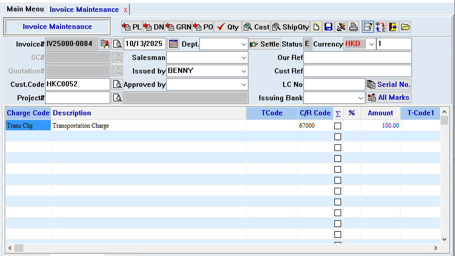Click the lookup icon beside Cust.Code
The height and width of the screenshot is (256, 455).
(118, 84)
